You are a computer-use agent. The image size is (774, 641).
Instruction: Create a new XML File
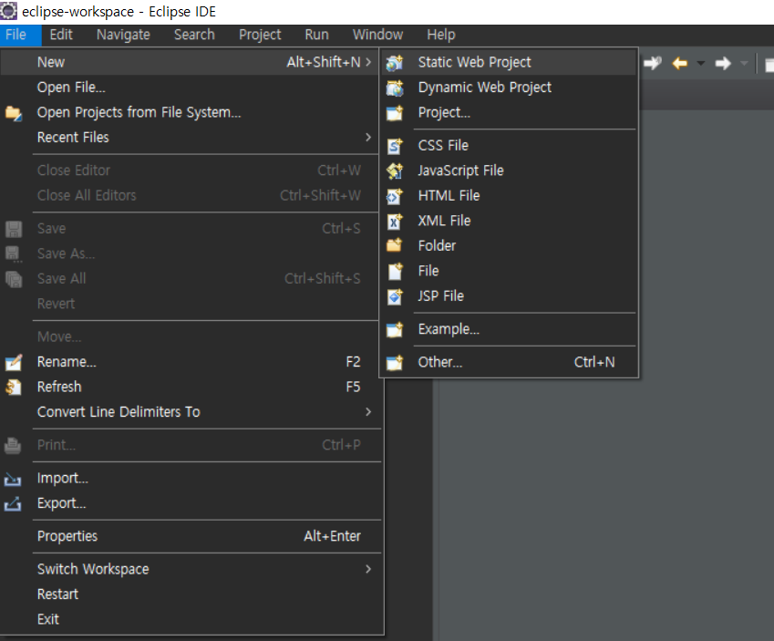[x=509, y=221]
